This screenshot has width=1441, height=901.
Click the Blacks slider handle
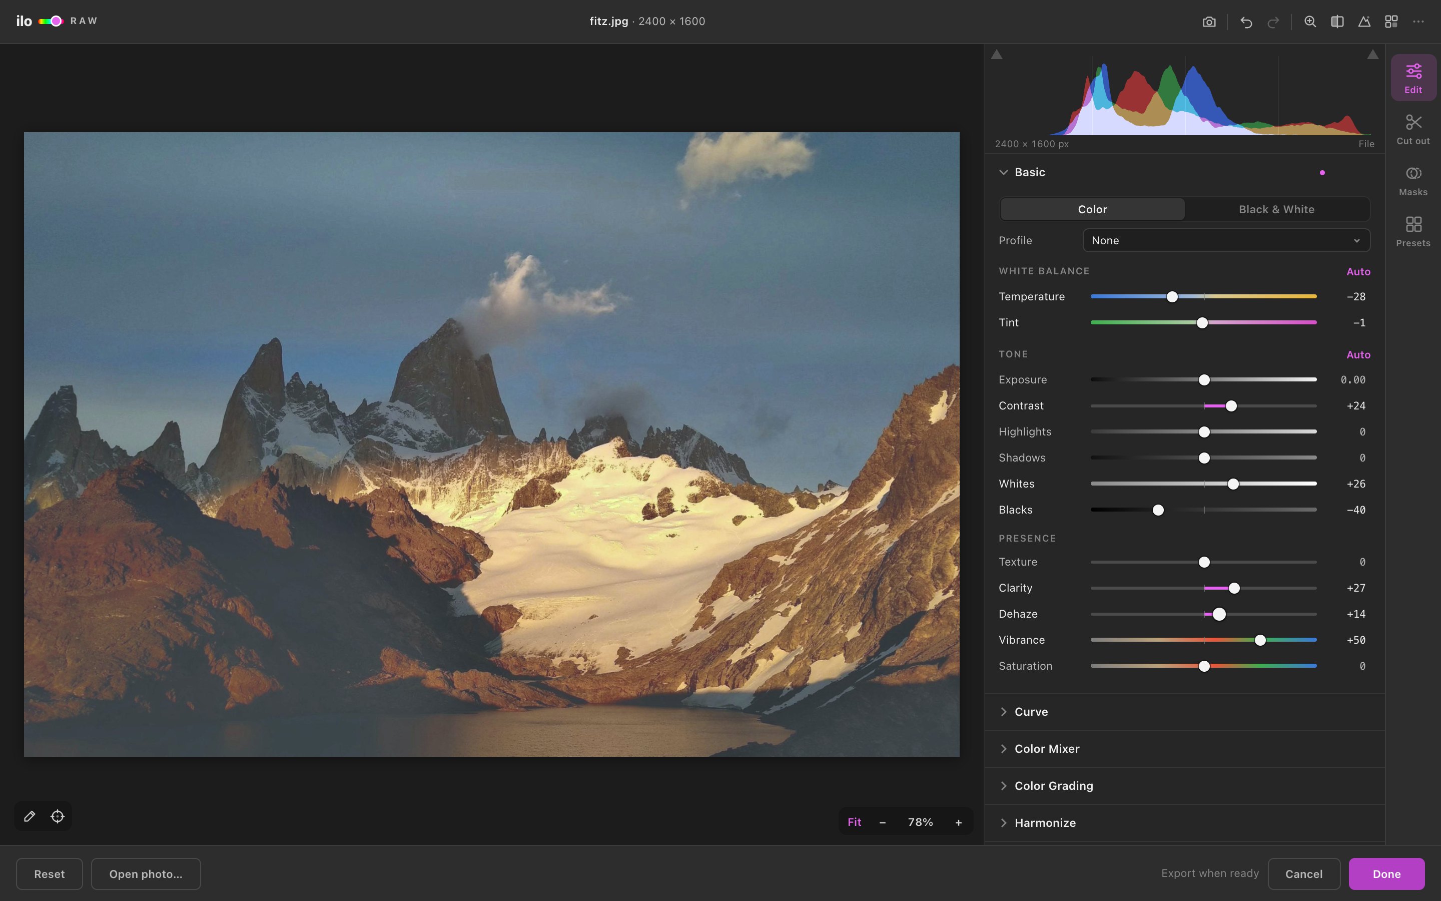tap(1158, 510)
